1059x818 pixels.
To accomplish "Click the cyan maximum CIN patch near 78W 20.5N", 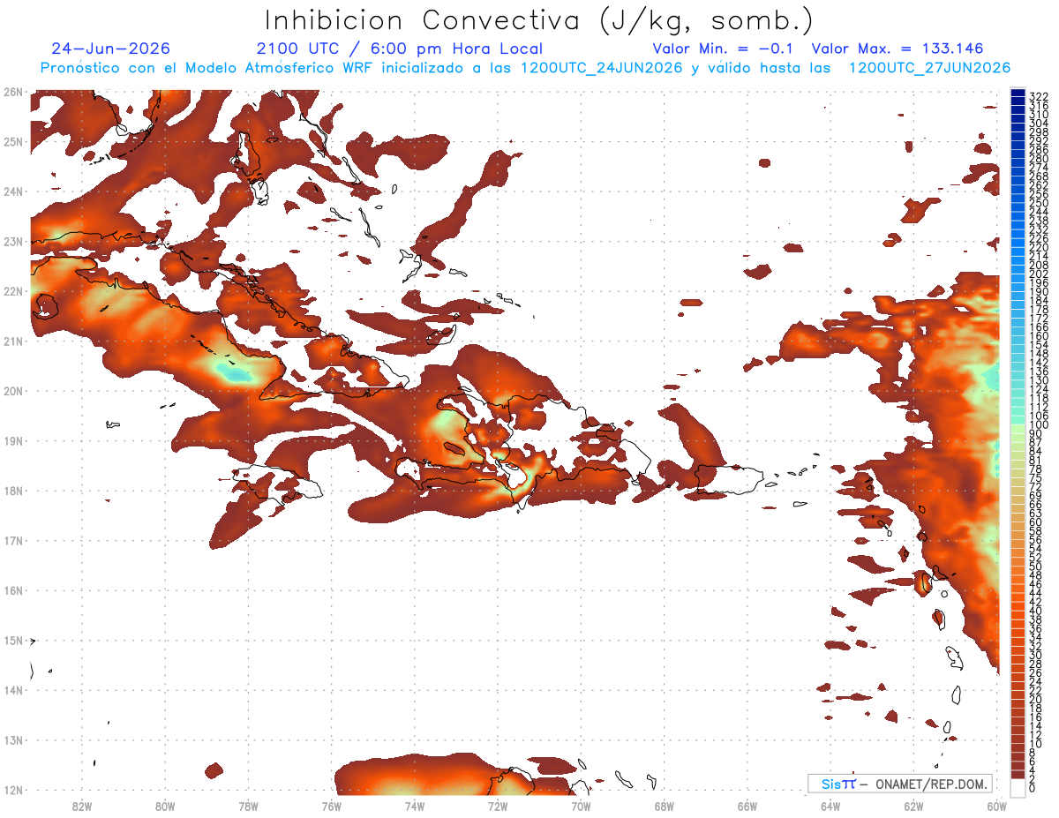I will 234,371.
